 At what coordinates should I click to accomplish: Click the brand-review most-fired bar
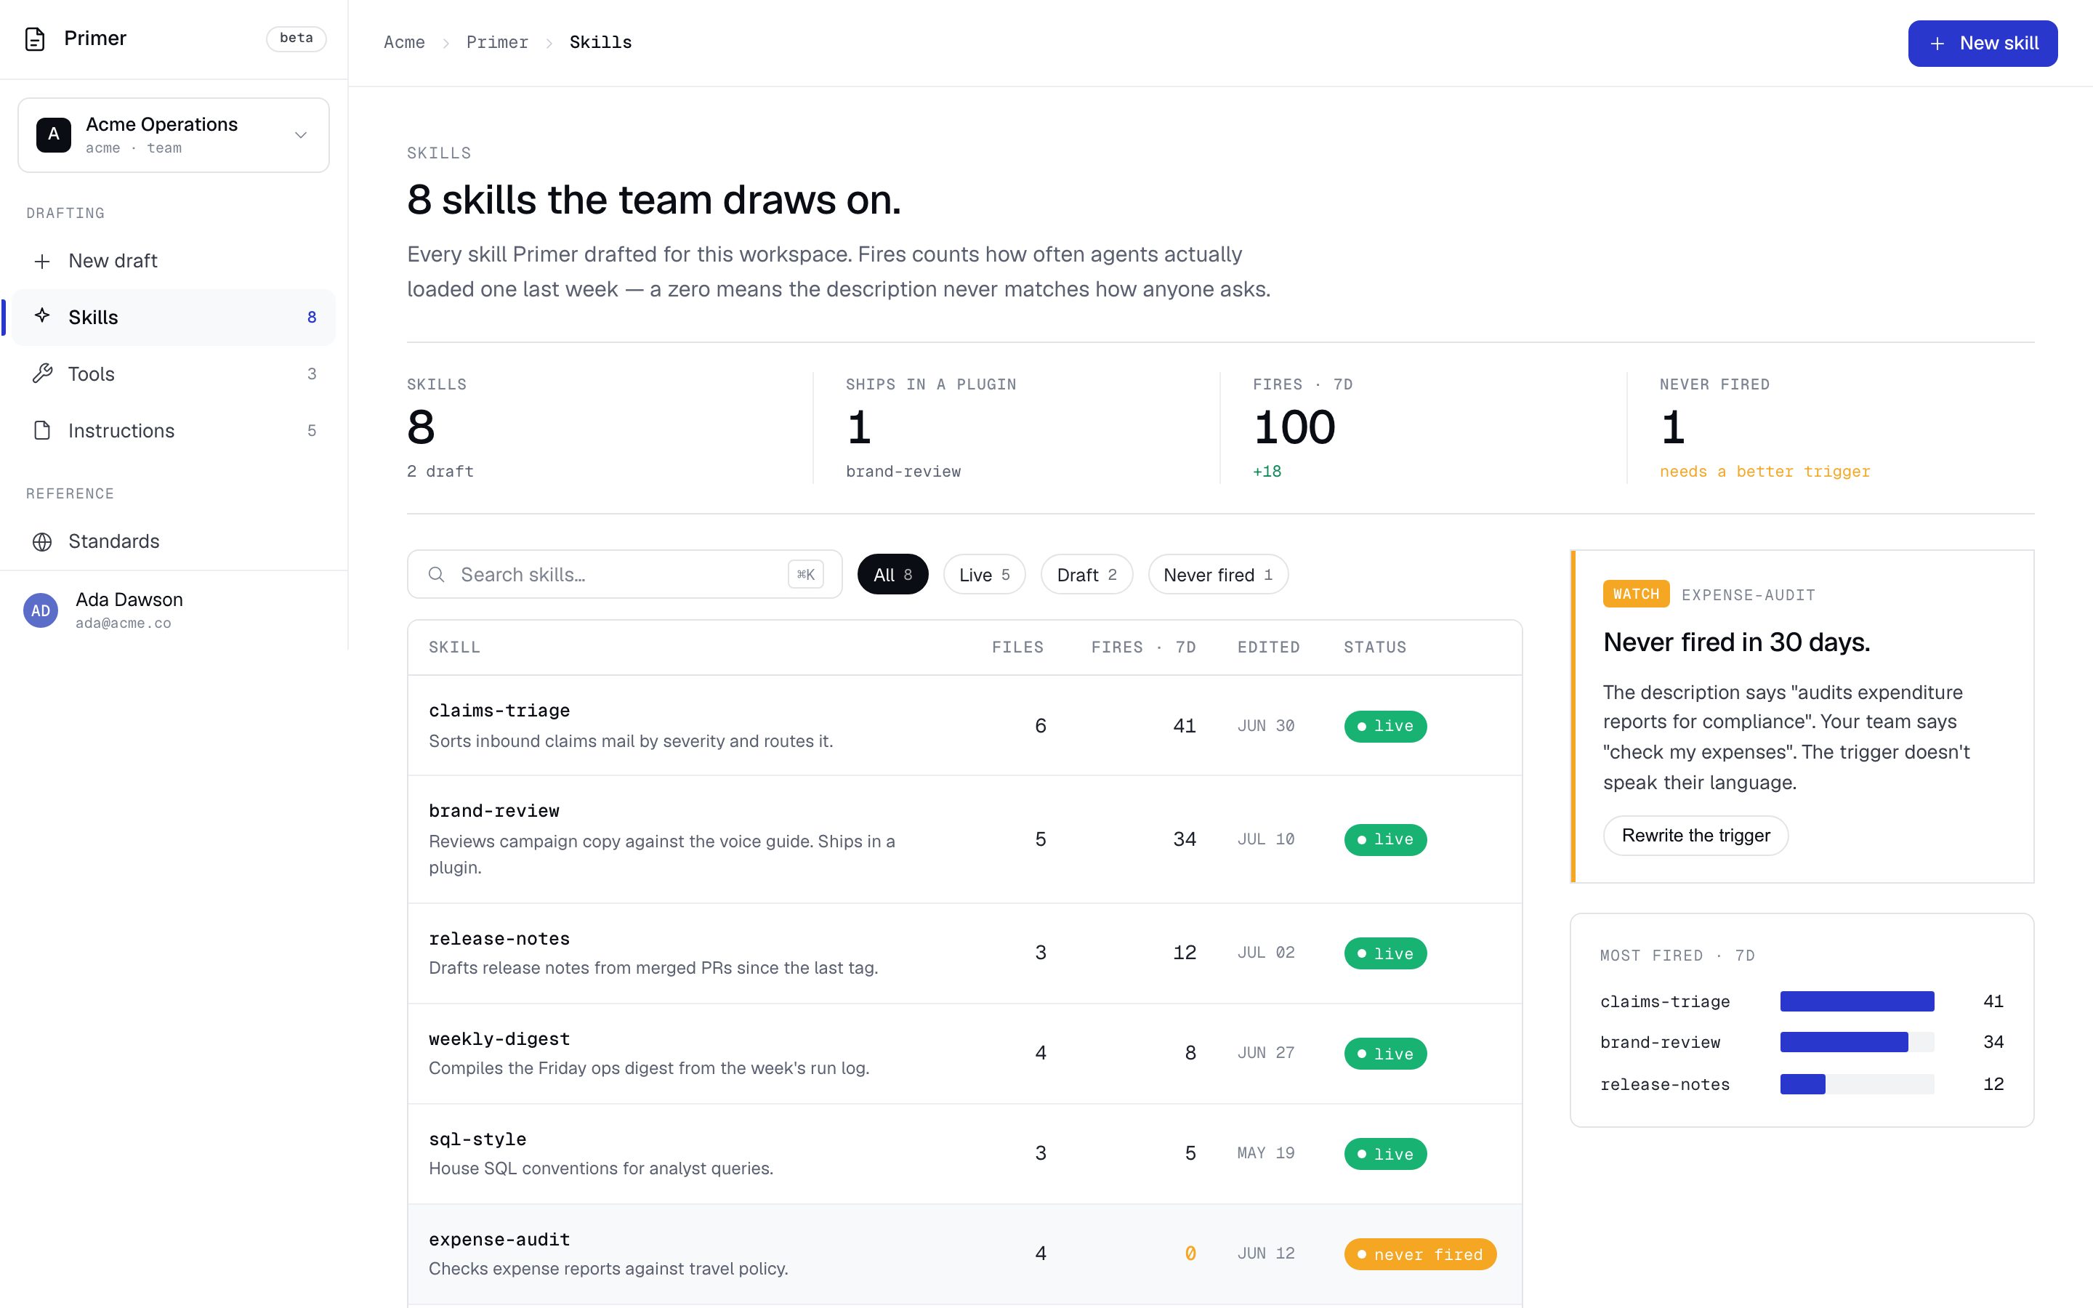pos(1857,1043)
